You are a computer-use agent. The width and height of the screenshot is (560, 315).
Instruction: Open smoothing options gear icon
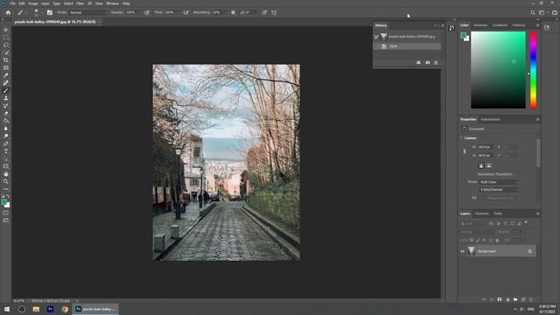point(234,12)
